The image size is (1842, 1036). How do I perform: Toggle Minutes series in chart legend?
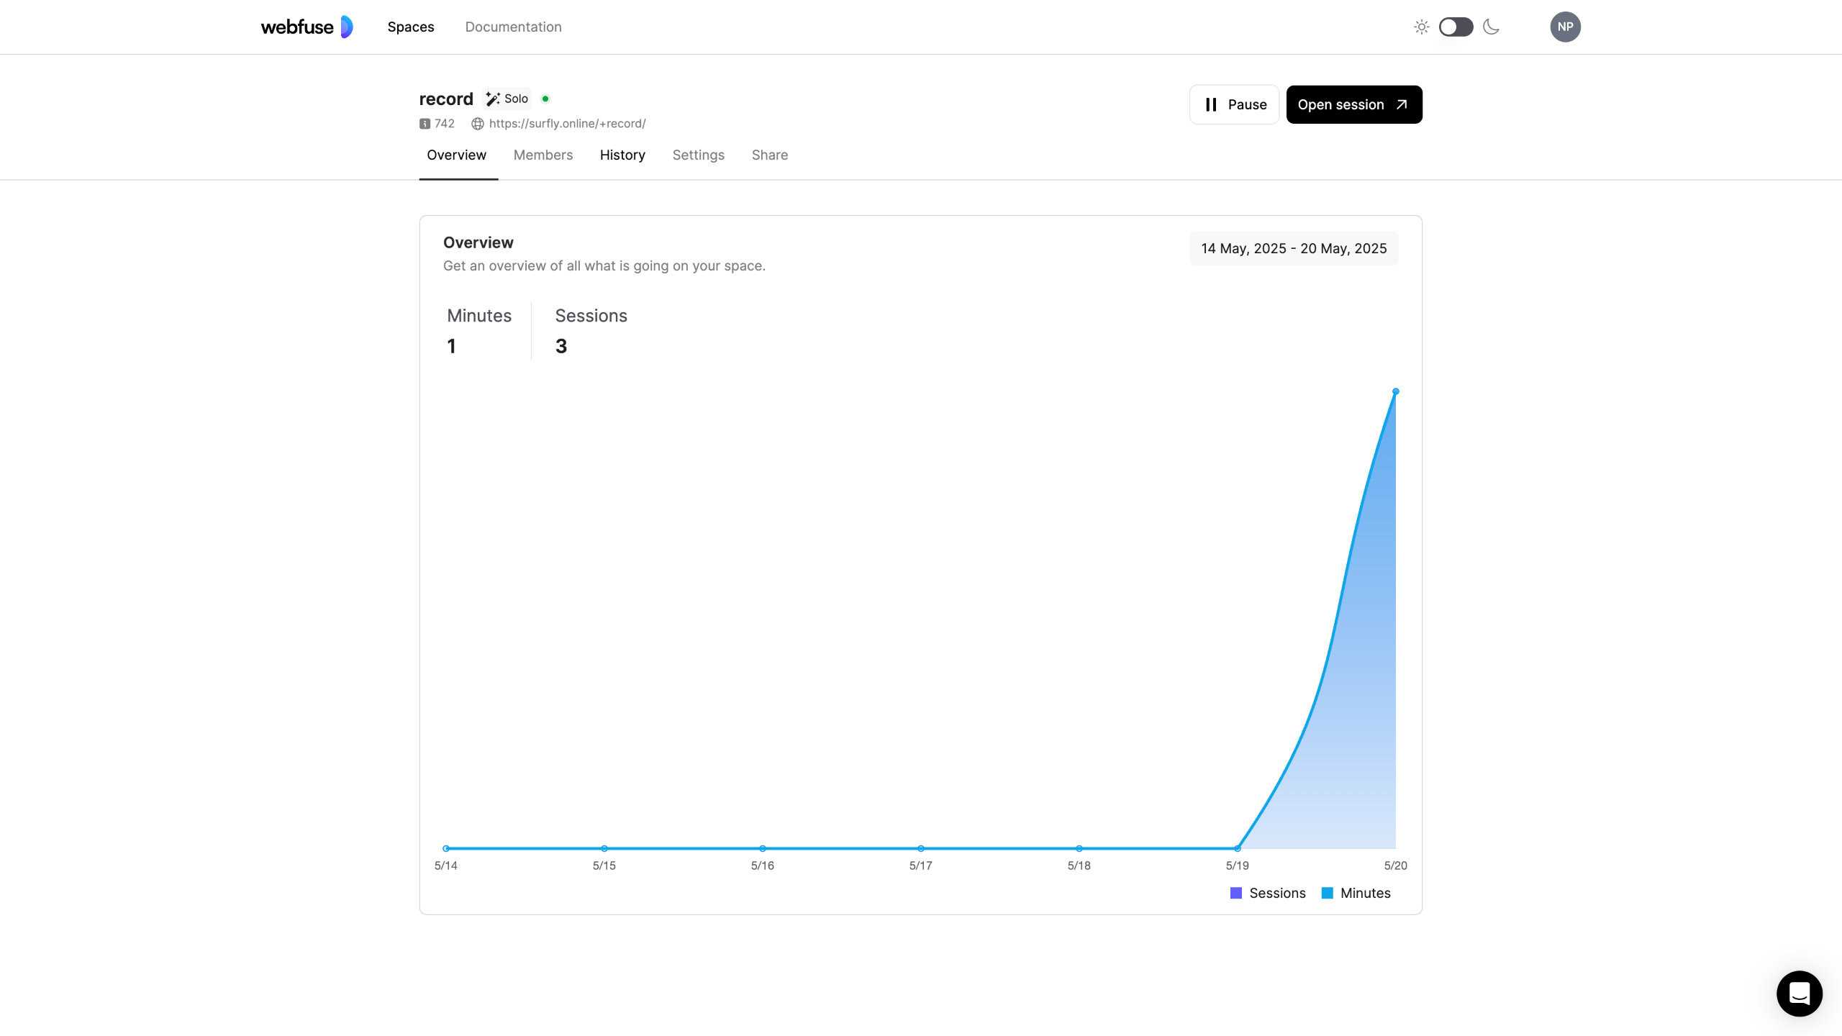click(x=1356, y=893)
